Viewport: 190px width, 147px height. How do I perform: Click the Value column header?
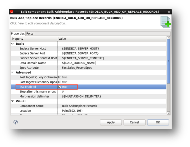click(111, 39)
